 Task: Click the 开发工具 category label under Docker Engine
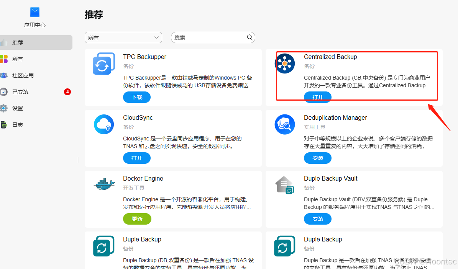tap(134, 188)
